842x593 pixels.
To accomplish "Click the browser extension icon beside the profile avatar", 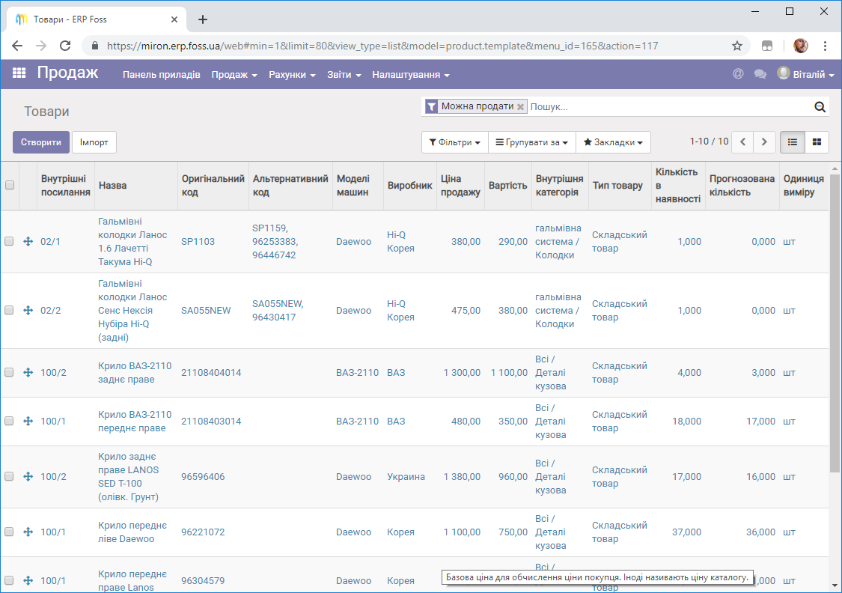I will coord(767,46).
